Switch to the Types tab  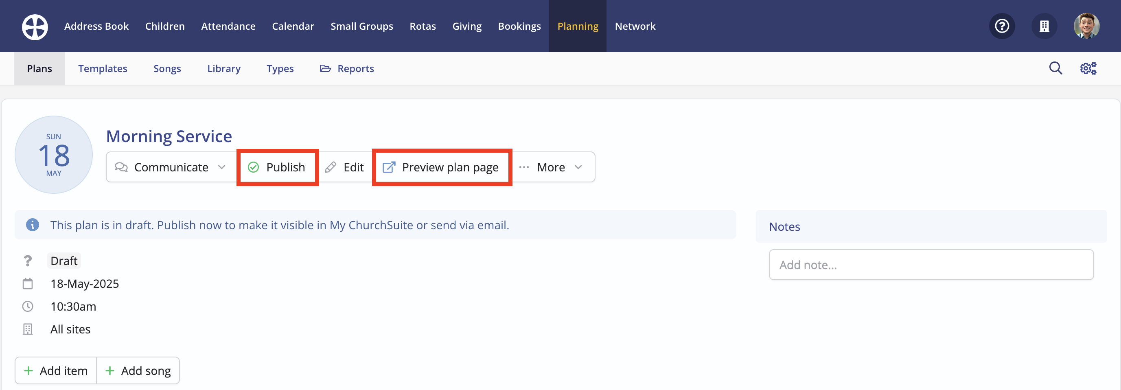tap(280, 68)
